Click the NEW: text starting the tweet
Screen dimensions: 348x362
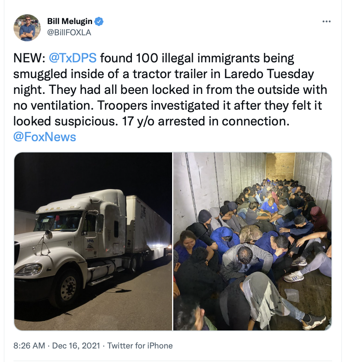pos(29,58)
